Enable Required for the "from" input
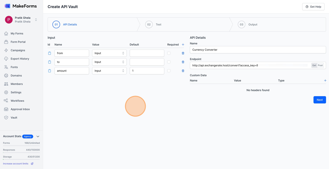 [169, 53]
